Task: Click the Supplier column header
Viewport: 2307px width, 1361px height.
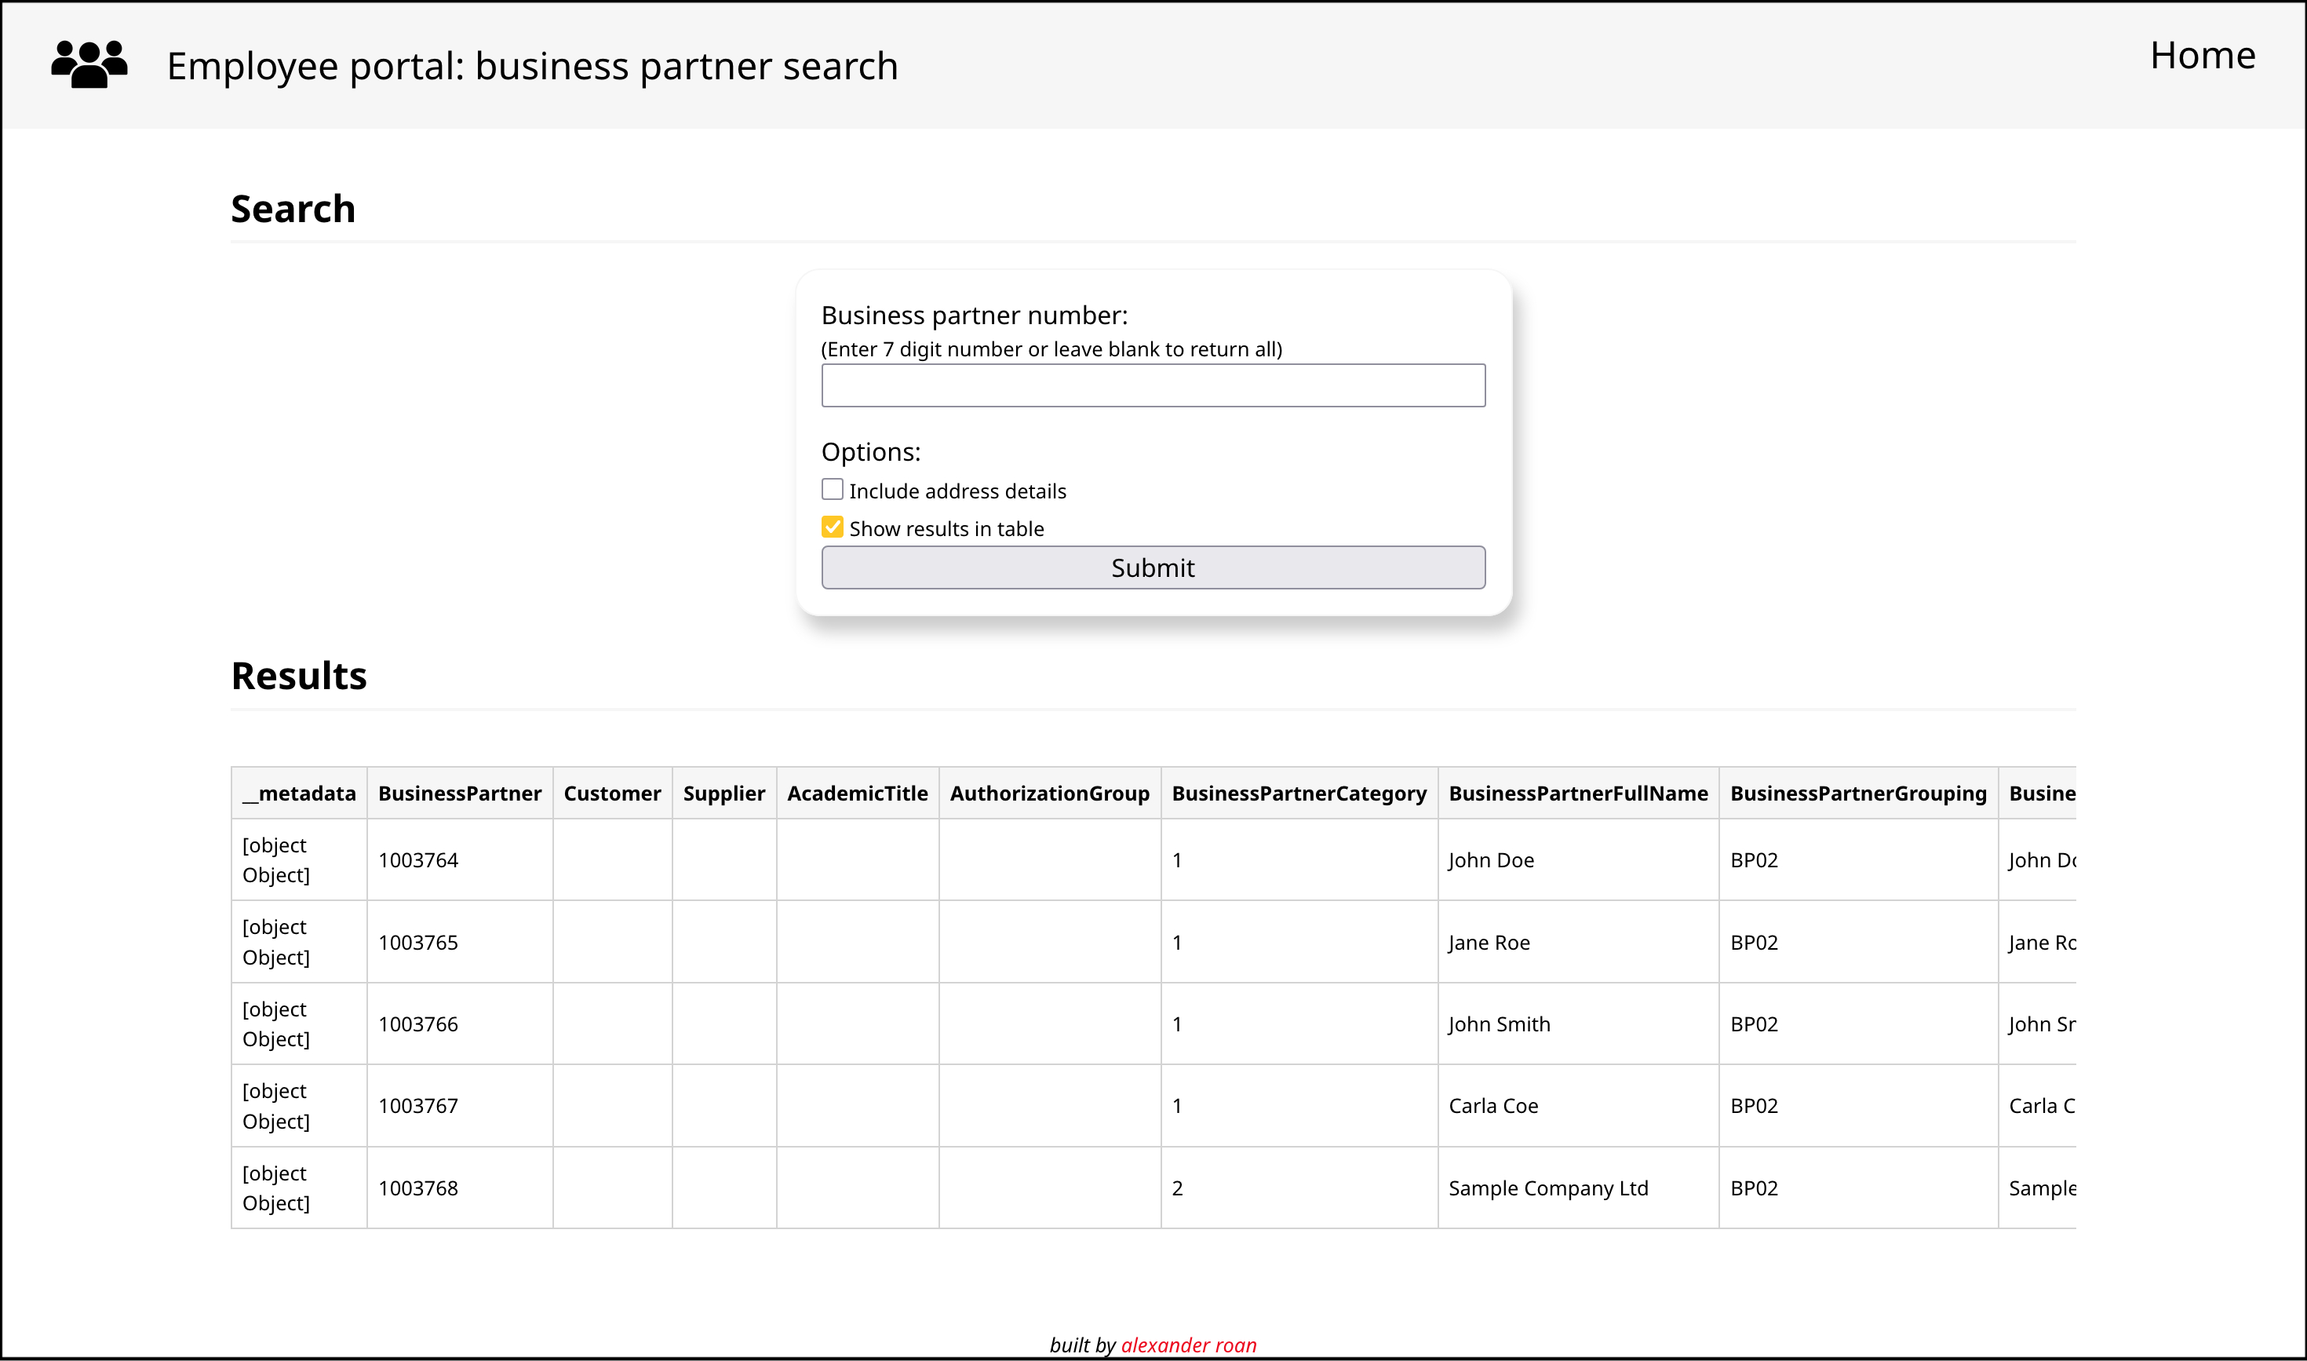Action: tap(723, 794)
